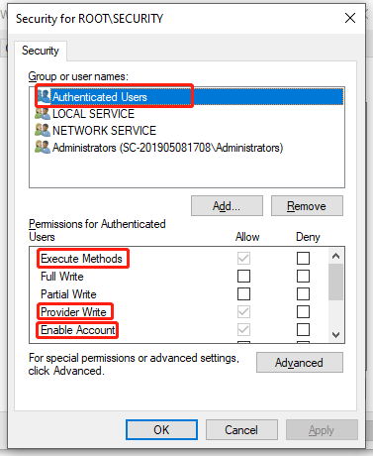Click the Administrators group icon

click(x=43, y=147)
